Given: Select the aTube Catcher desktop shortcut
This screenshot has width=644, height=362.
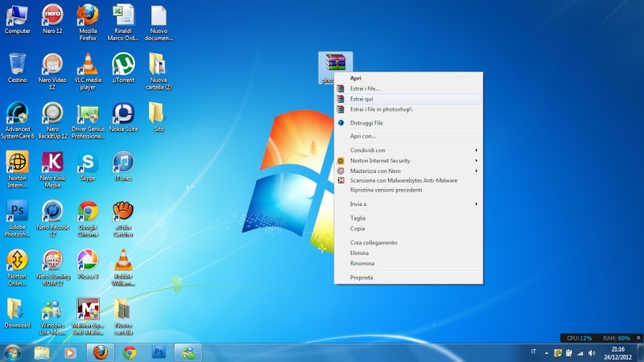Looking at the screenshot, I should point(123,219).
